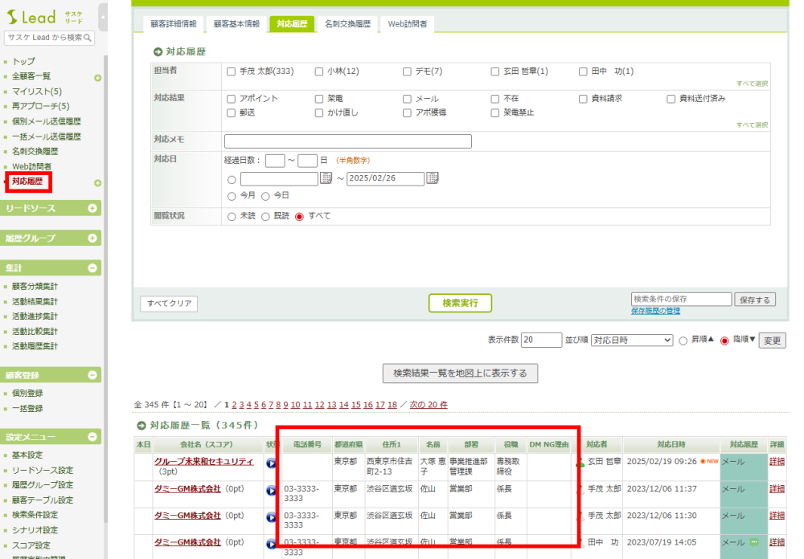This screenshot has width=804, height=559.
Task: Select 昇順 ascending sort radio button
Action: (x=683, y=340)
